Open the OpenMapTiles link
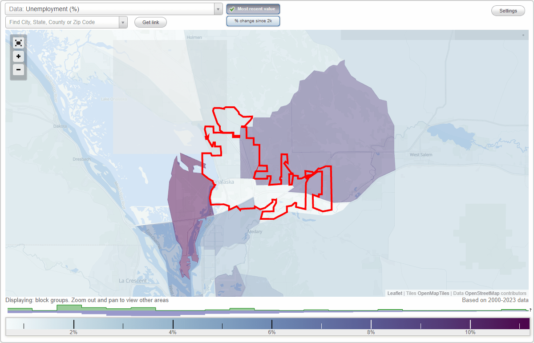 433,293
